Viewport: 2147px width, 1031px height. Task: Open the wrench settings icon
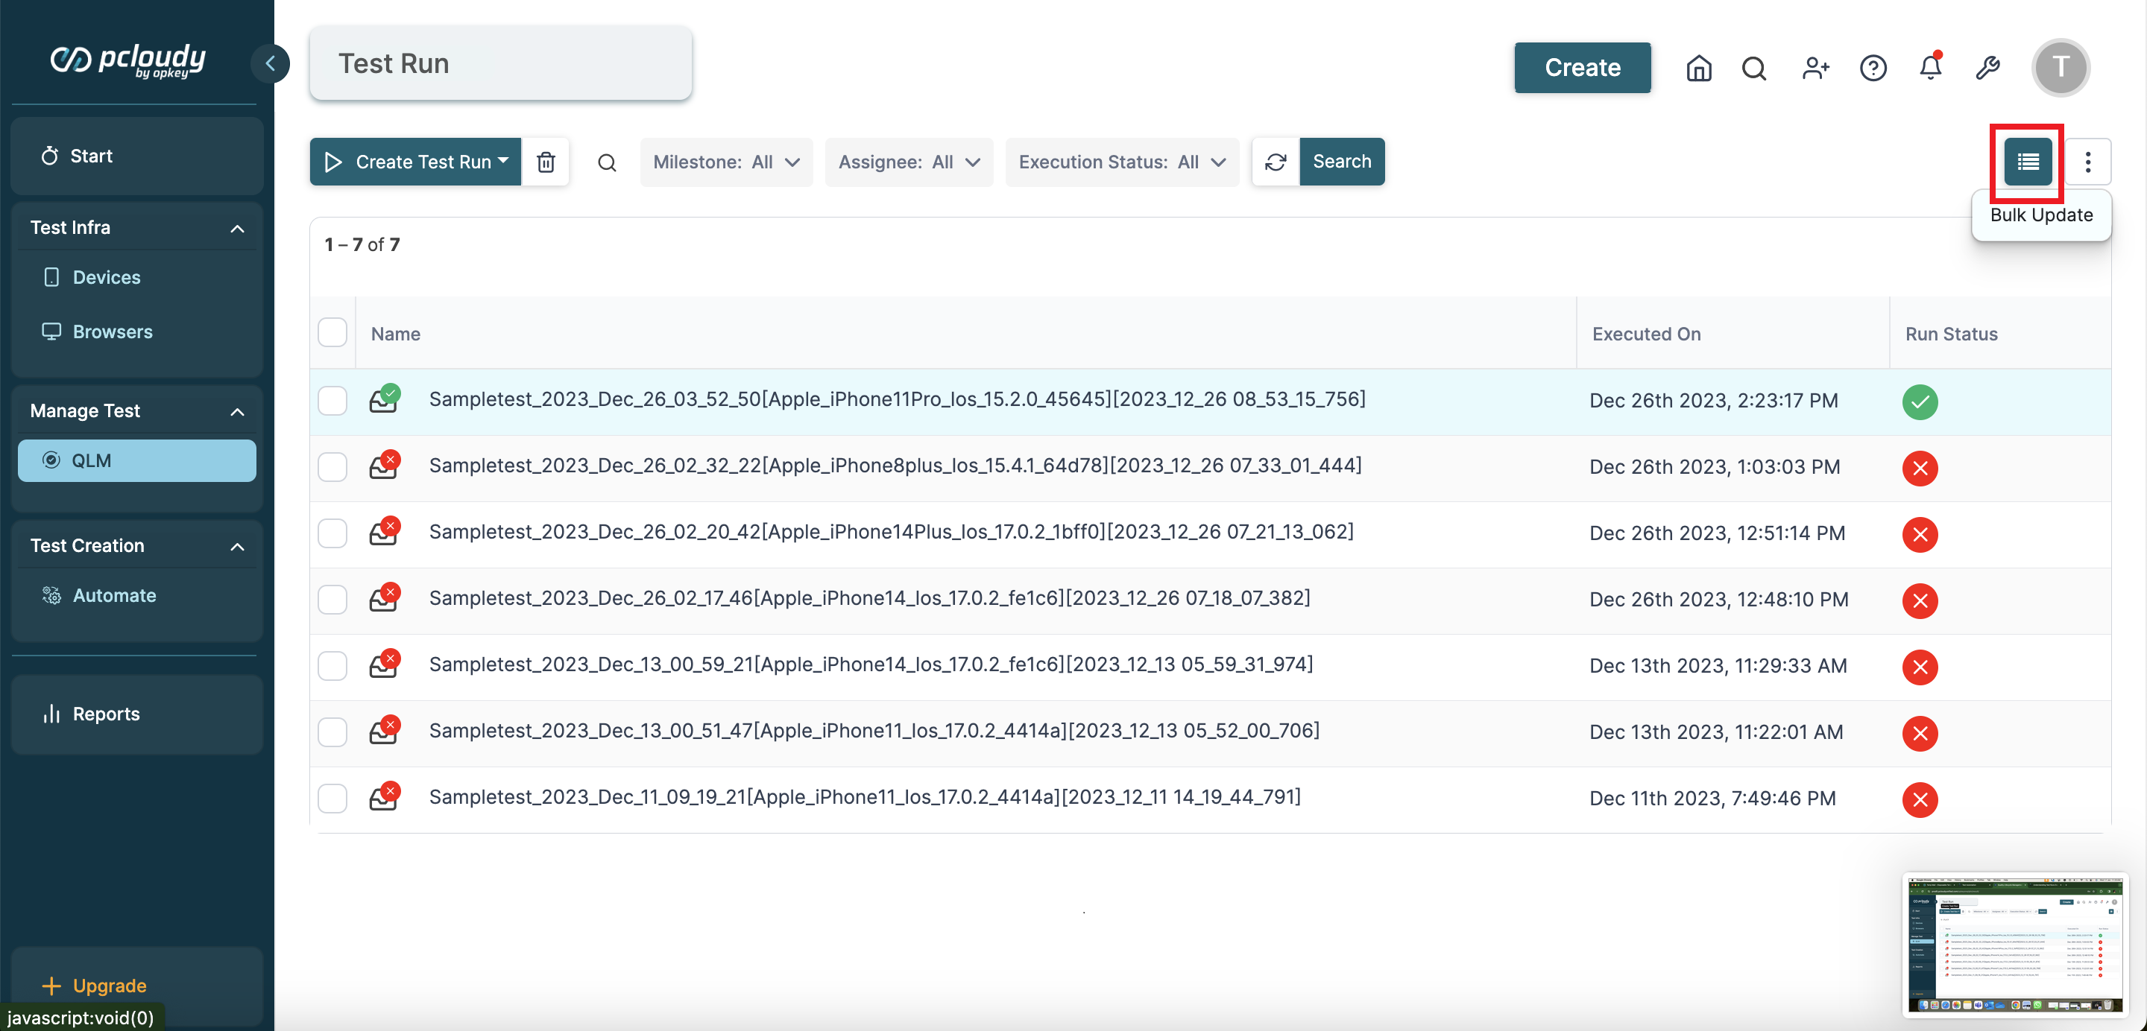coord(1987,68)
